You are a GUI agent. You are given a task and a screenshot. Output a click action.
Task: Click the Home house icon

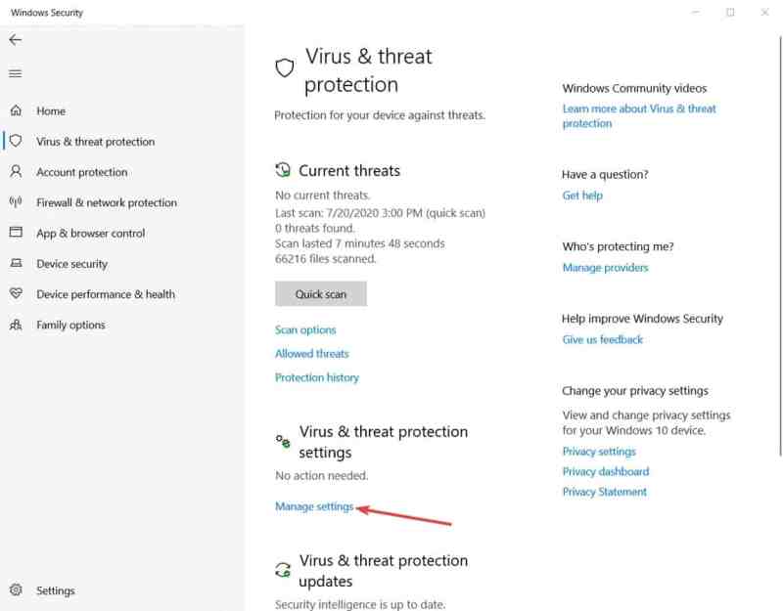pyautogui.click(x=16, y=110)
